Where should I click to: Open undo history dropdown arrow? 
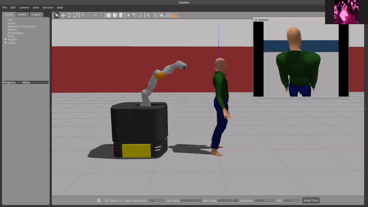pos(89,15)
